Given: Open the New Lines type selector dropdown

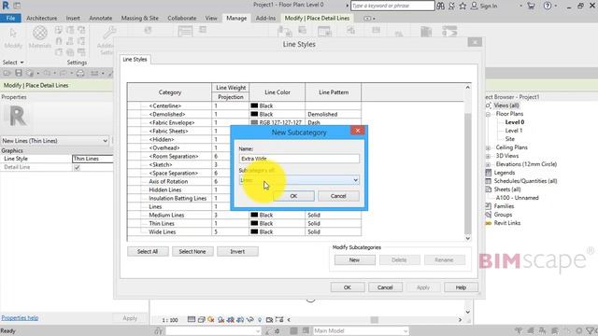Looking at the screenshot, I should [x=54, y=141].
